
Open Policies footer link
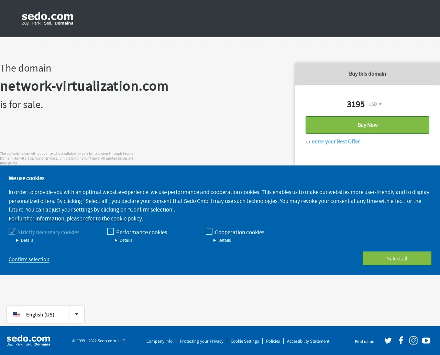pyautogui.click(x=273, y=341)
